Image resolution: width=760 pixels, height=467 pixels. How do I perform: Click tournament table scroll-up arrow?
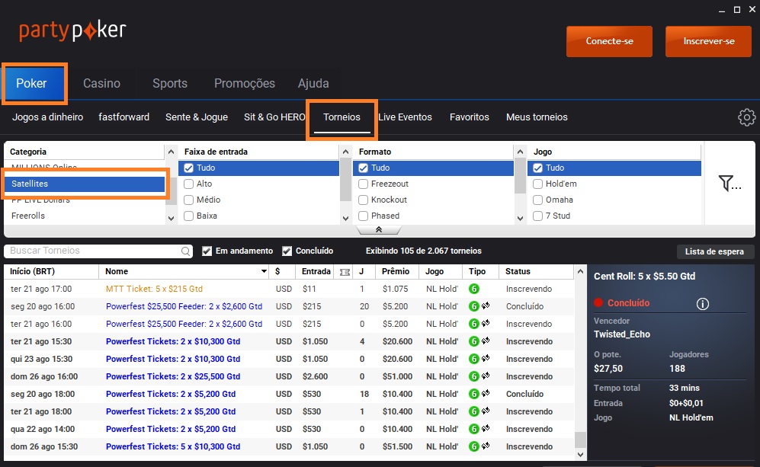click(x=580, y=272)
